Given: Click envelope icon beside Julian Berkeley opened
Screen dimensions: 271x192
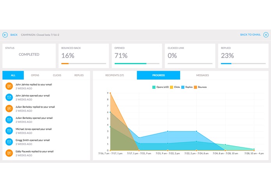Looking at the screenshot, I should point(9,120).
